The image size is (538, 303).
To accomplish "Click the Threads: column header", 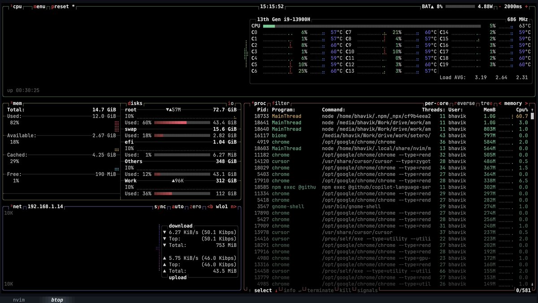I will 434,110.
